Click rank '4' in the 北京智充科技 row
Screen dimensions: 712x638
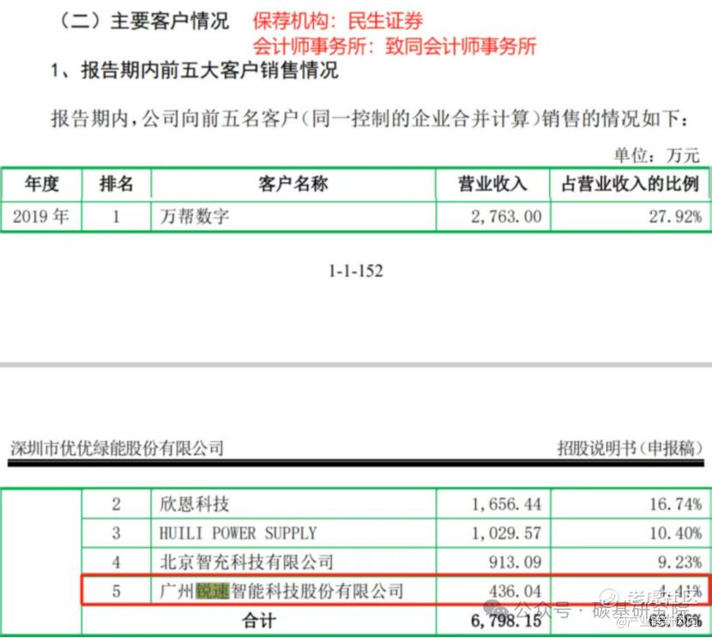pos(117,563)
